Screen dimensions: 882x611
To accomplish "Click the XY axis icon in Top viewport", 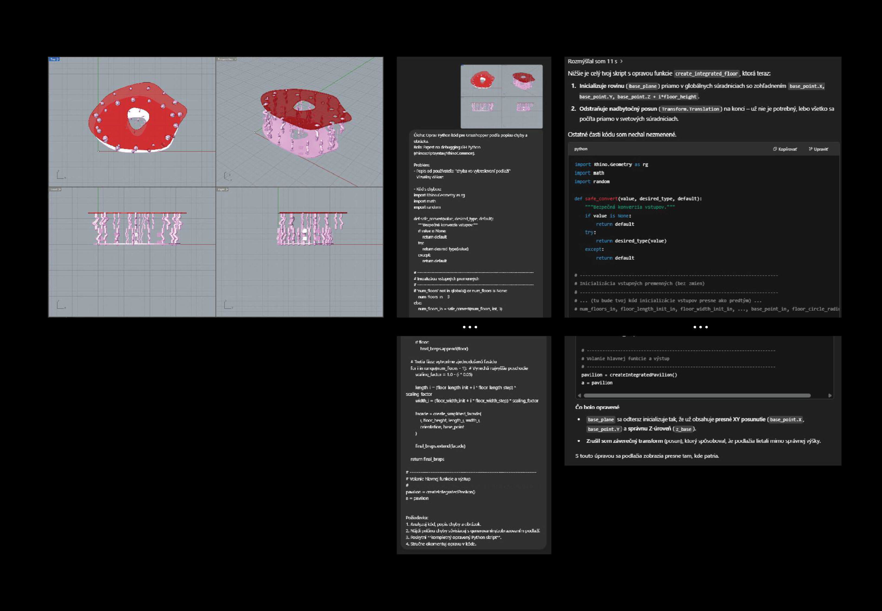I will (61, 175).
